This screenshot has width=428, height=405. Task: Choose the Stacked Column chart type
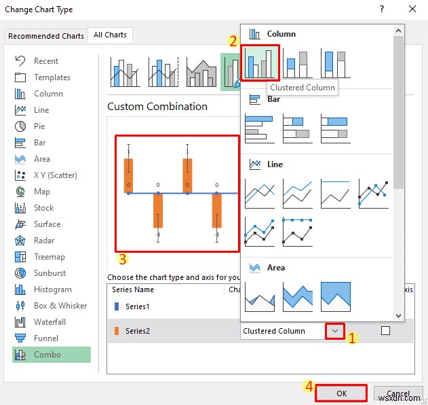tap(298, 63)
